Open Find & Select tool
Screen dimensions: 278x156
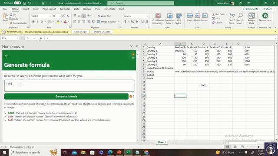point(240,18)
